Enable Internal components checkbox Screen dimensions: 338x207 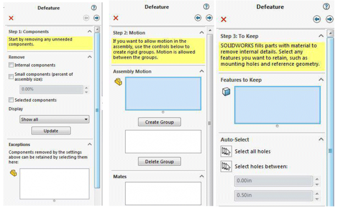coord(11,65)
